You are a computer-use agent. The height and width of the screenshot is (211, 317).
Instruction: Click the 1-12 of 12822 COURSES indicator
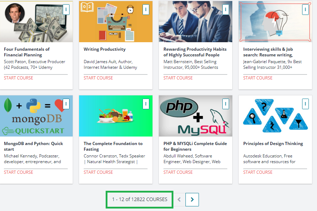coord(139,200)
